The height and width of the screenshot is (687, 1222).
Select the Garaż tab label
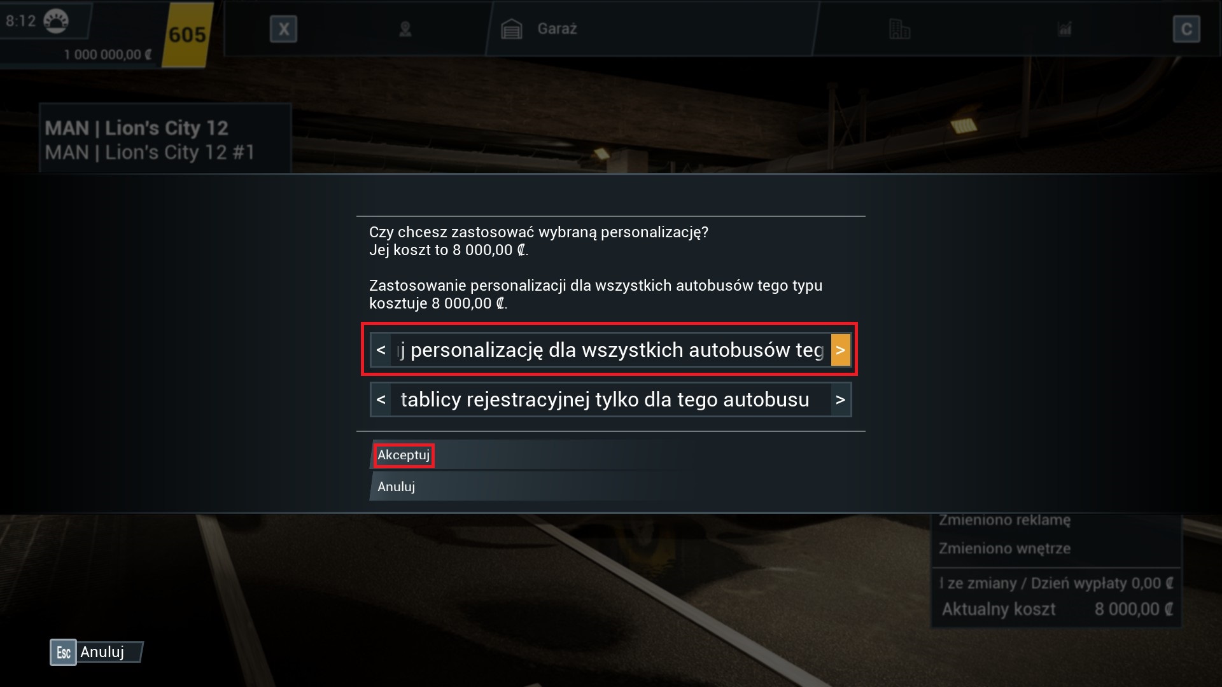tap(557, 29)
